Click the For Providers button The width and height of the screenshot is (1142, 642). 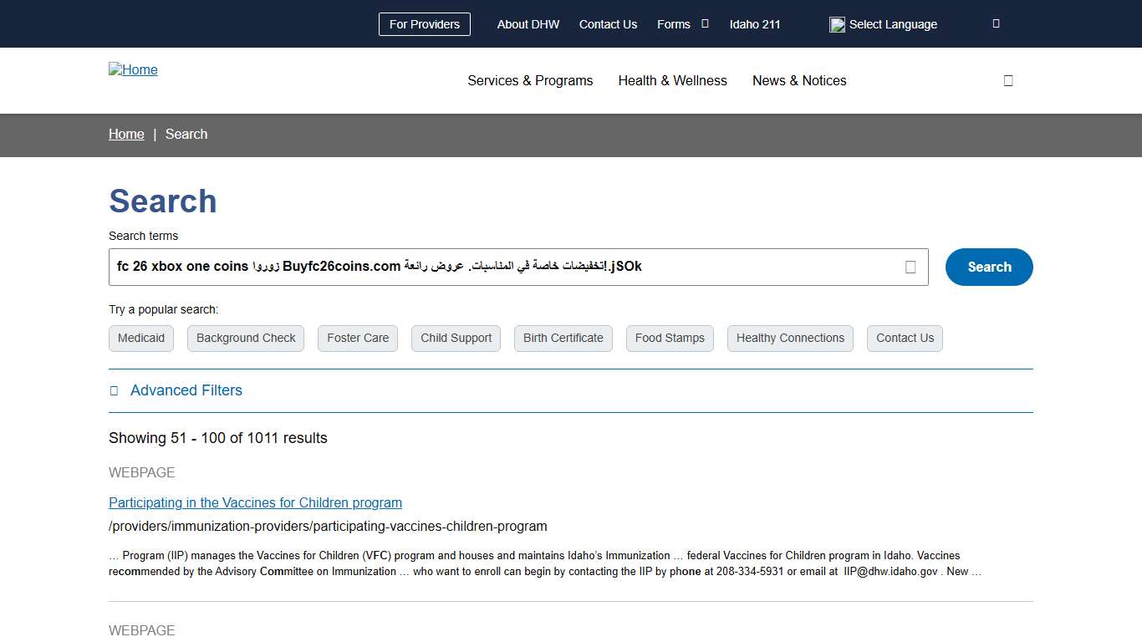pyautogui.click(x=425, y=24)
